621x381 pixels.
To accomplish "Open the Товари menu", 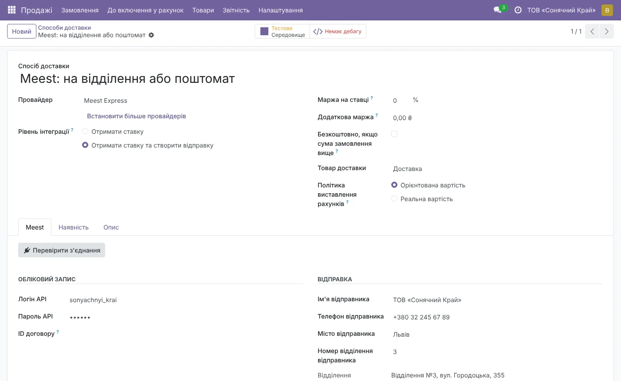I will [203, 10].
